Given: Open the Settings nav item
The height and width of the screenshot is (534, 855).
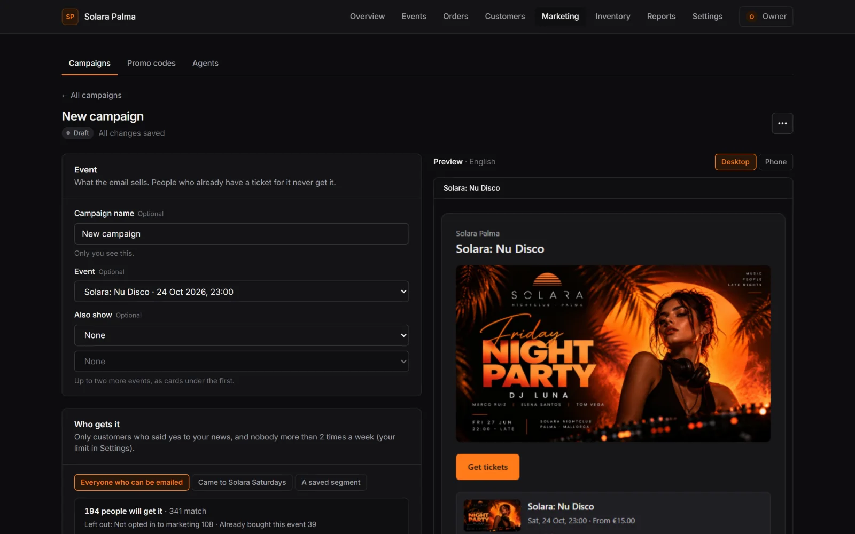Looking at the screenshot, I should point(707,17).
